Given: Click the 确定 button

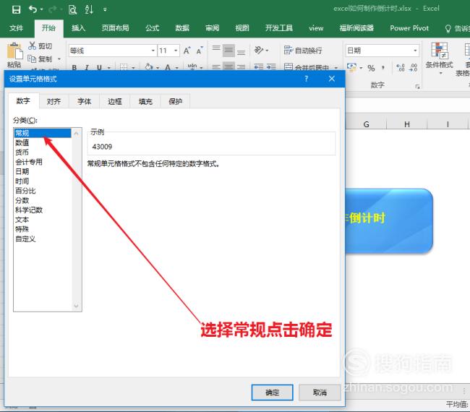Looking at the screenshot, I should (x=272, y=392).
